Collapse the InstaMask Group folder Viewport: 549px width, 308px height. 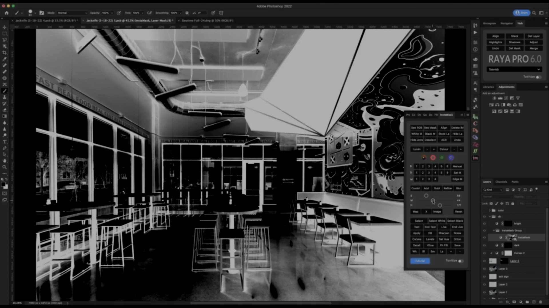point(494,230)
